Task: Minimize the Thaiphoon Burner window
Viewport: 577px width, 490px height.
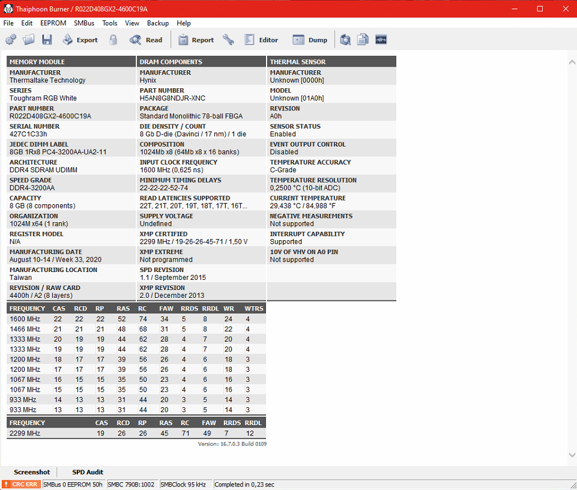Action: pyautogui.click(x=515, y=9)
